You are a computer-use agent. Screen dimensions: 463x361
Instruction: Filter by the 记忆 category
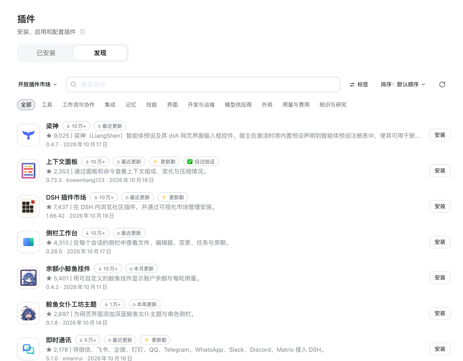click(x=131, y=105)
